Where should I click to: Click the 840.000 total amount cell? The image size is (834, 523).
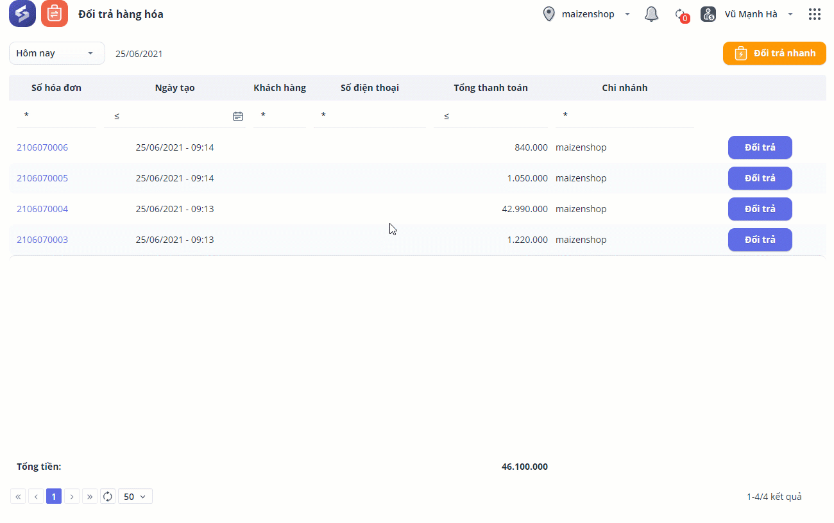tap(531, 147)
